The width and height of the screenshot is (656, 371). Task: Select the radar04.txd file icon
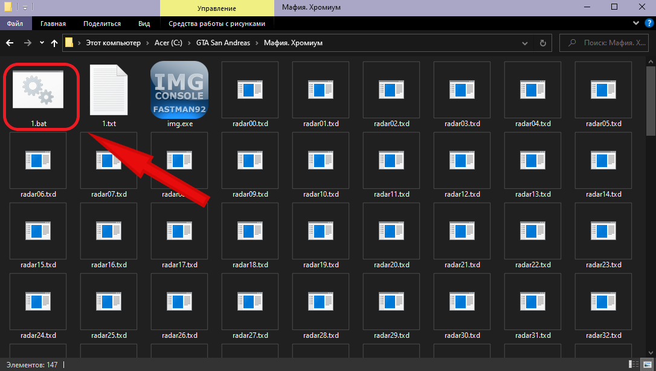click(x=533, y=89)
